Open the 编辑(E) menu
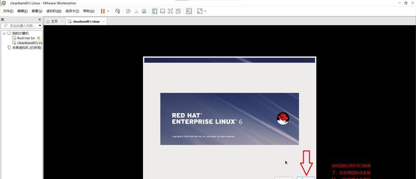 click(22, 11)
